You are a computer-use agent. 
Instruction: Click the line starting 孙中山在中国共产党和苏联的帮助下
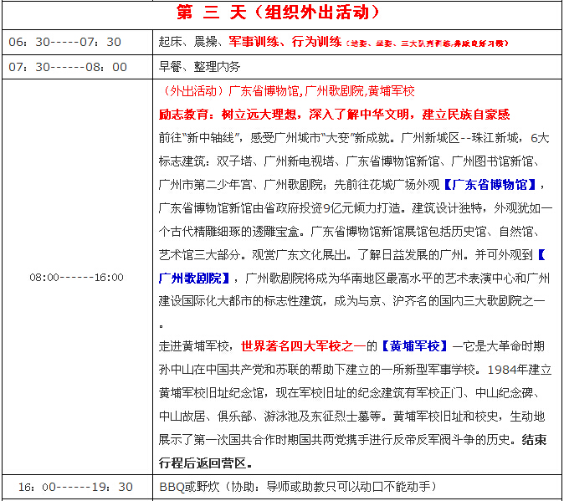(355, 370)
